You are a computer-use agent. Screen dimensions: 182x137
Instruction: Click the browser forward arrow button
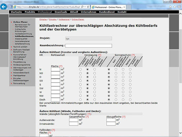(x=10, y=7)
